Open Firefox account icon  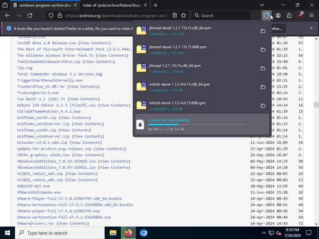click(278, 16)
